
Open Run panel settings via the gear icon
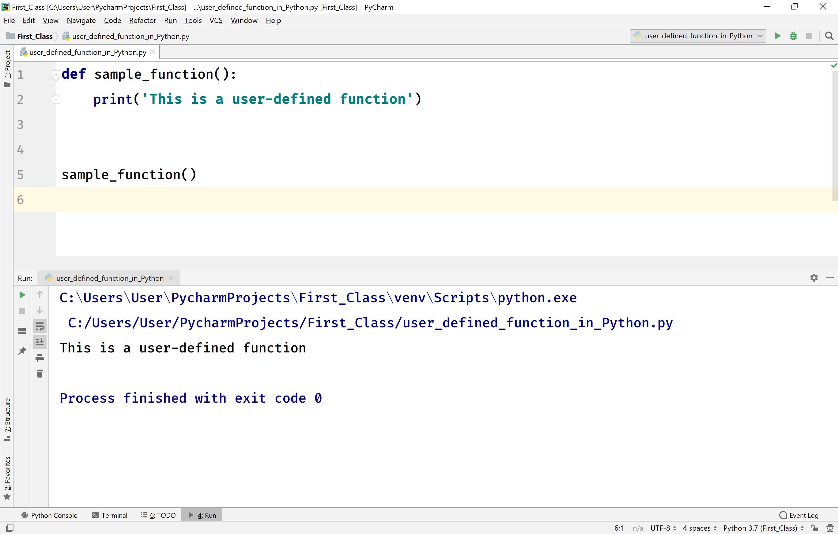pyautogui.click(x=814, y=278)
